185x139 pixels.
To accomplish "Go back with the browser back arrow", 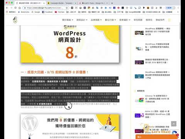I will coord(7,8).
